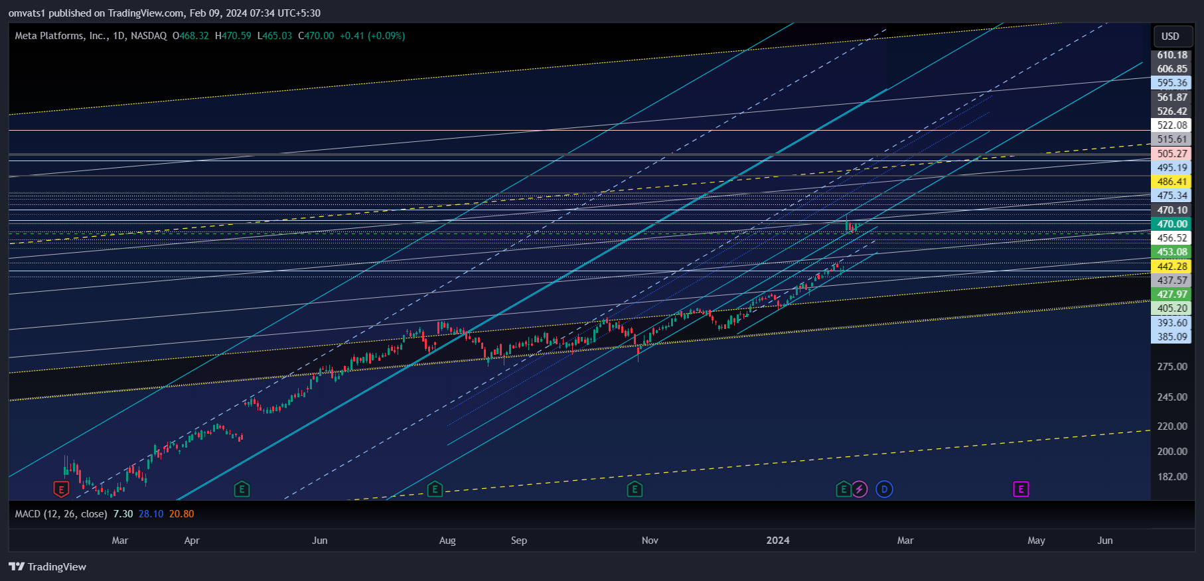Click the yellow 486.41 price label

(1172, 182)
